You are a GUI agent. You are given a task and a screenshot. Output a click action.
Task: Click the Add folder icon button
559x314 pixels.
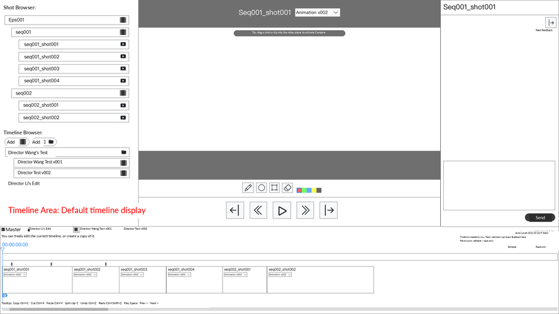click(44, 142)
